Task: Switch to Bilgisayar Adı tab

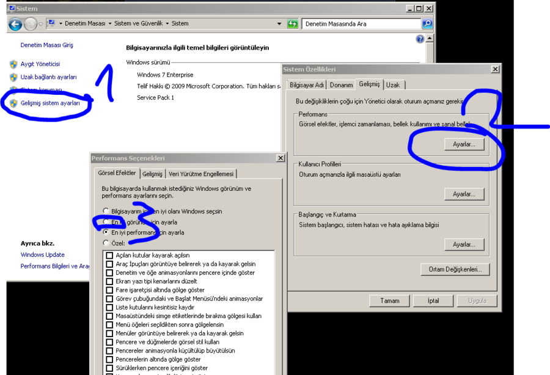Action: click(x=307, y=85)
